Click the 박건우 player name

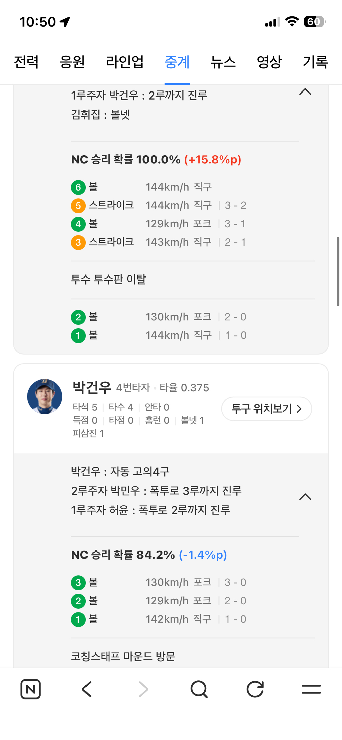click(x=92, y=387)
